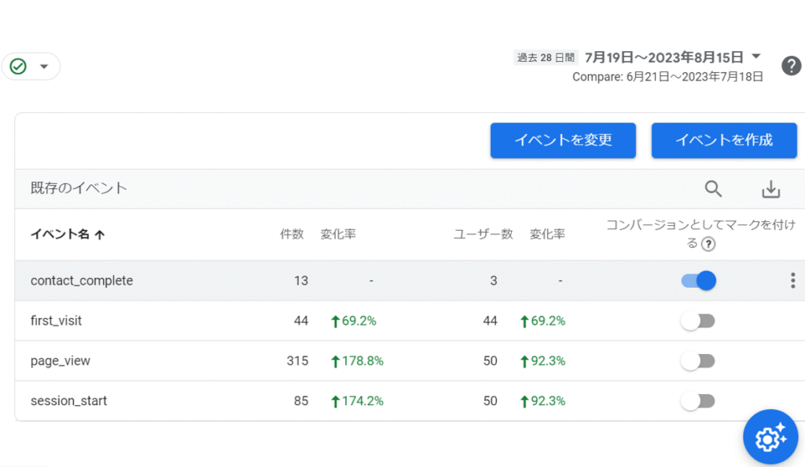Turn on conversion toggle for session_start
Viewport: 805px width, 467px height.
click(698, 401)
